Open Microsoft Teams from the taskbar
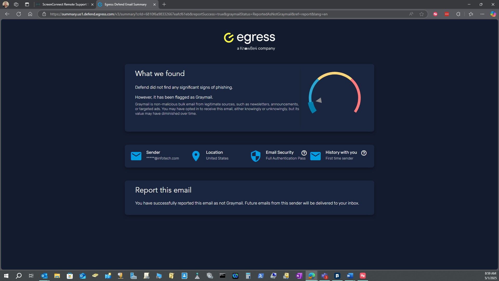Image resolution: width=499 pixels, height=281 pixels. 324,276
